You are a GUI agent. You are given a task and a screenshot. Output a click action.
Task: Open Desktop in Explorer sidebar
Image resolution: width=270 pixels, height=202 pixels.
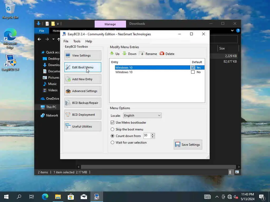[x=51, y=59]
